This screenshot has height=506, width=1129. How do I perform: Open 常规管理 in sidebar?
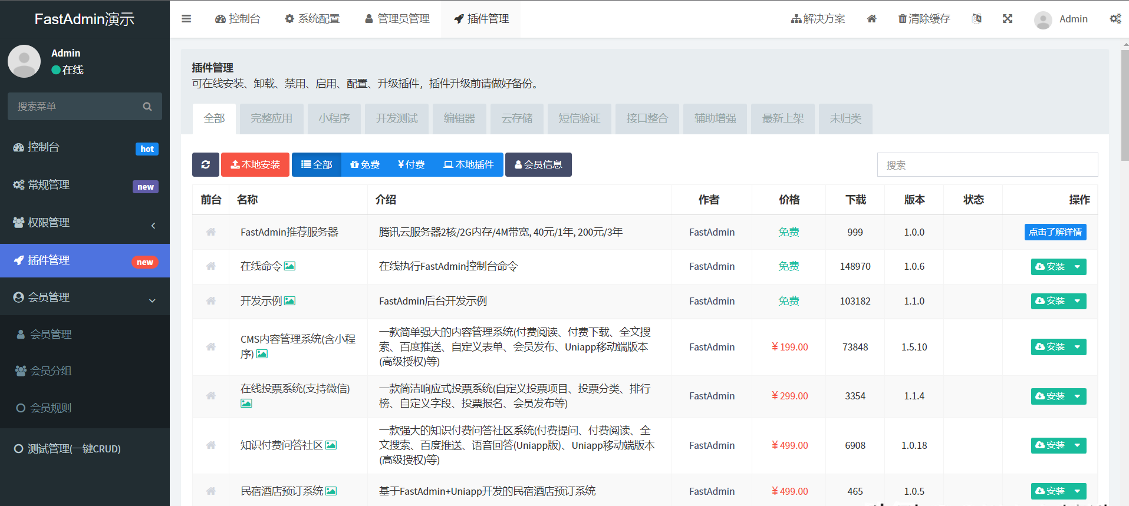point(85,185)
